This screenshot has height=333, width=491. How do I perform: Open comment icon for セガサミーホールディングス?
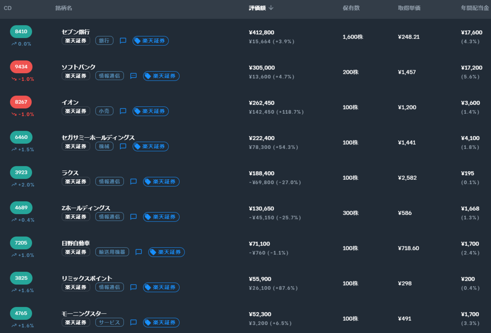123,146
